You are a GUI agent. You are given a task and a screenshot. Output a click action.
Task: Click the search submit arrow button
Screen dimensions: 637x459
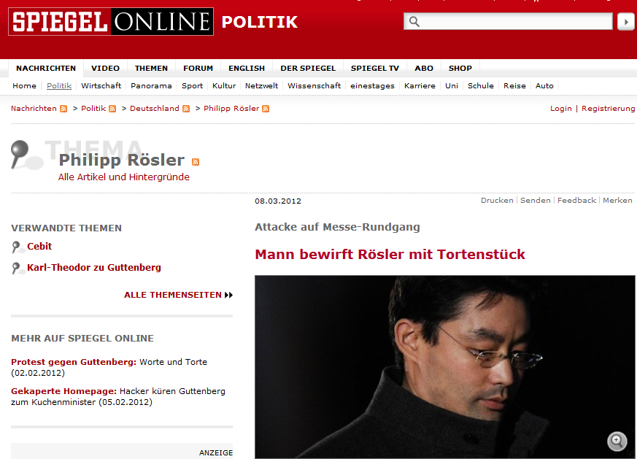click(x=626, y=22)
